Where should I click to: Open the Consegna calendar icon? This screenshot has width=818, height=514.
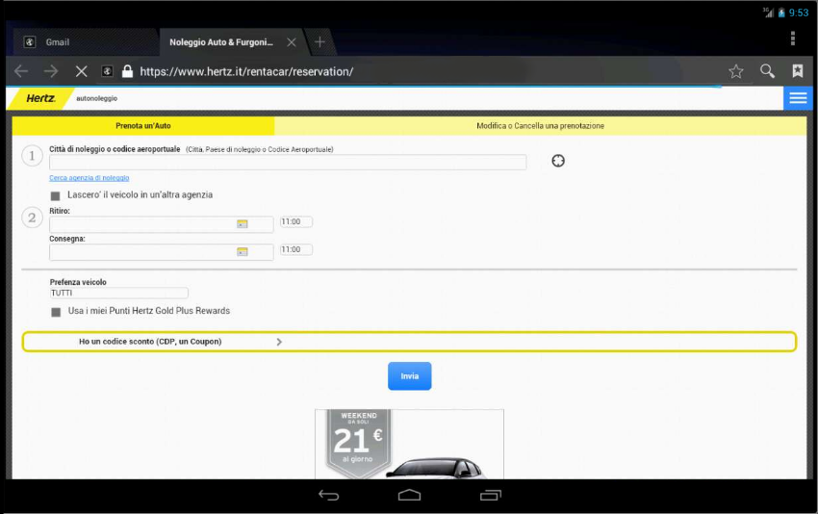click(243, 251)
